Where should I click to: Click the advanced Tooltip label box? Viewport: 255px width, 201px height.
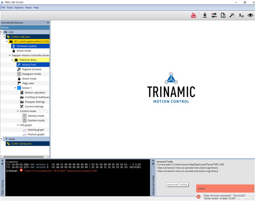tap(177, 185)
